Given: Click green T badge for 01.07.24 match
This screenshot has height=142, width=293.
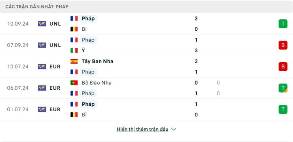Looking at the screenshot, I should [x=283, y=109].
